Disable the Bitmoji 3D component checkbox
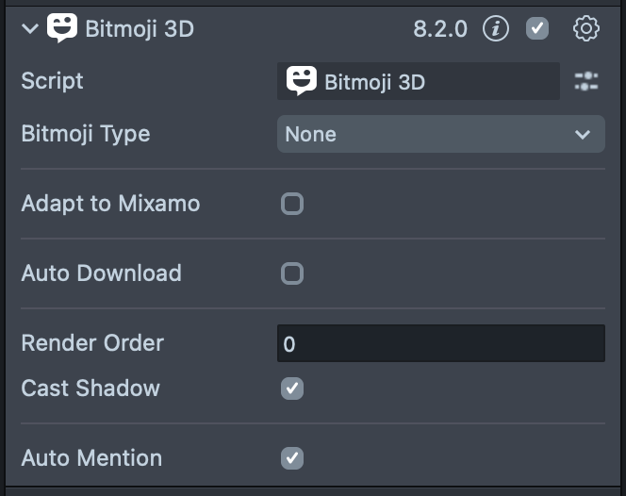The width and height of the screenshot is (626, 496). (537, 28)
